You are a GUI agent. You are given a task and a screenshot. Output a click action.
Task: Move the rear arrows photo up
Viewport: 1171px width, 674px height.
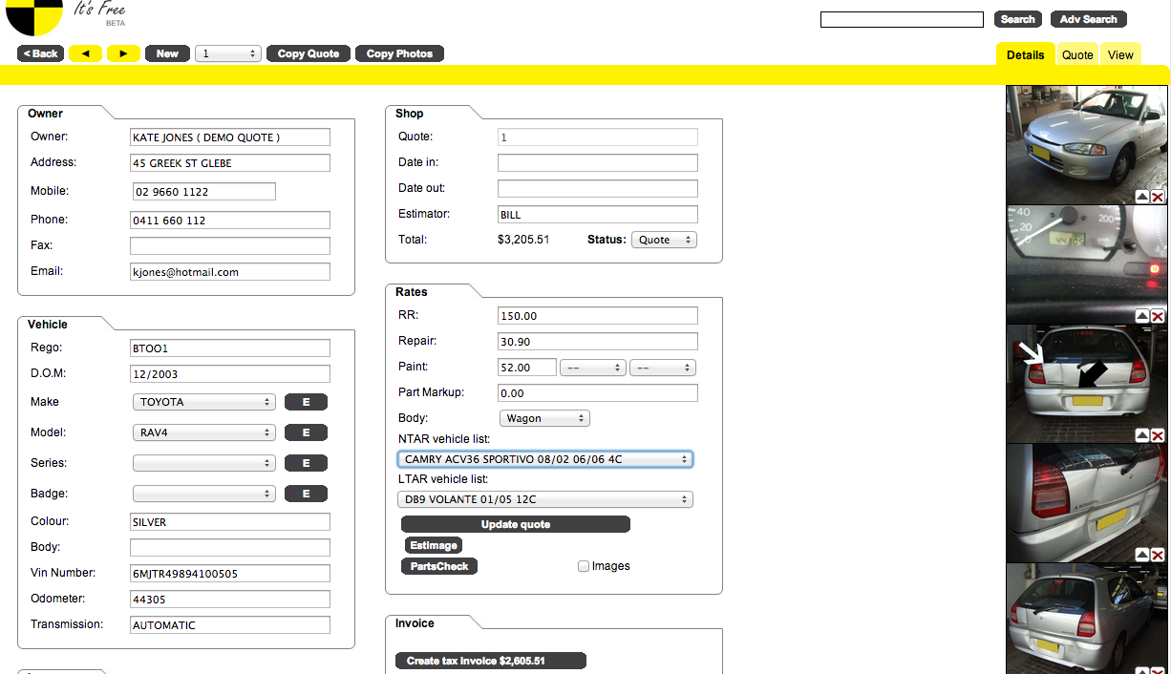[1142, 435]
